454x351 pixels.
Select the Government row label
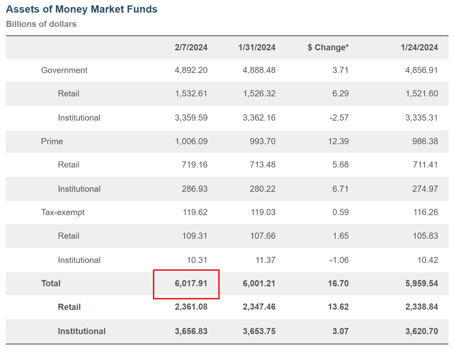tap(64, 70)
